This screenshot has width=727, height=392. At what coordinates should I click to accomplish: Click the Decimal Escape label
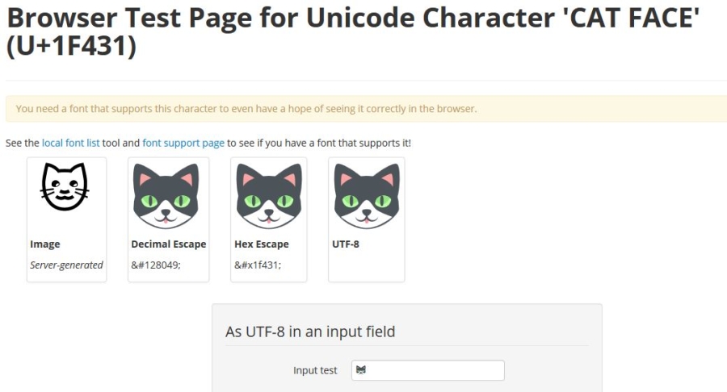pos(168,244)
